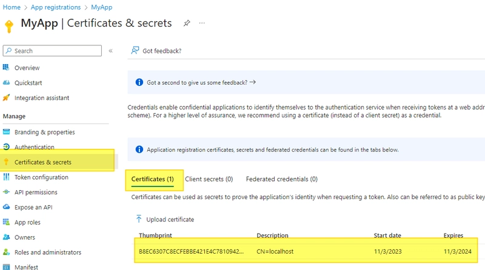Pin the MyApp page using pin icon
This screenshot has width=485, height=270.
[x=187, y=23]
